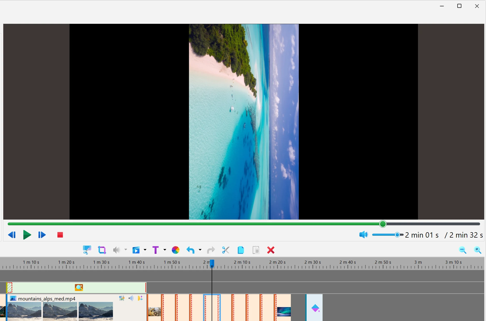This screenshot has height=321, width=486.
Task: Mute audio via the volume speaker icon
Action: (x=363, y=235)
